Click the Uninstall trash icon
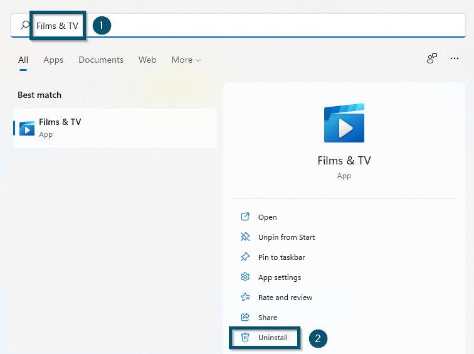 (x=245, y=337)
